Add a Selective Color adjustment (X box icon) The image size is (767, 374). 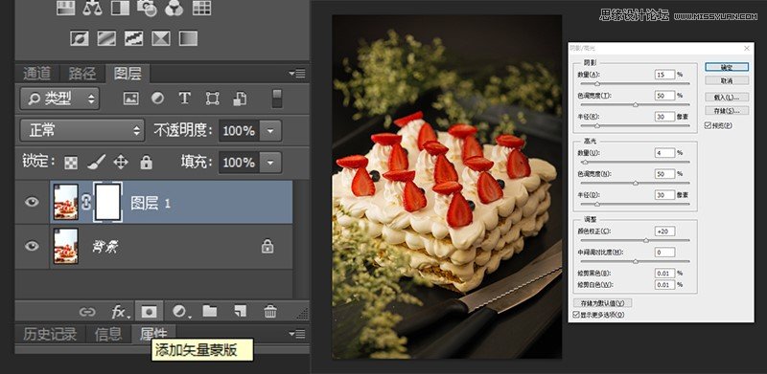tap(161, 38)
